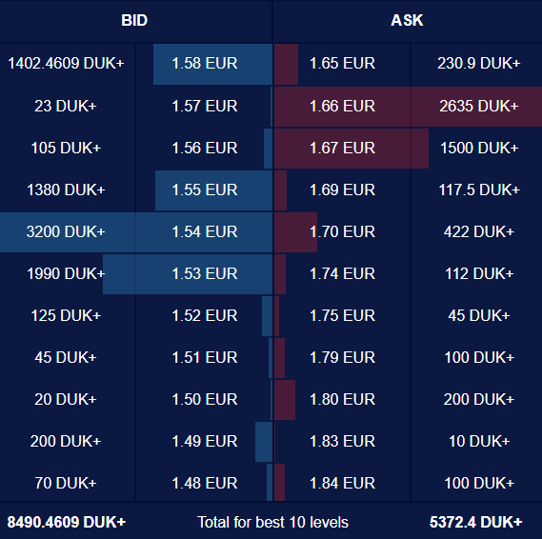Select the 1.48 EUR lowest bid
This screenshot has height=539, width=542.
[205, 484]
